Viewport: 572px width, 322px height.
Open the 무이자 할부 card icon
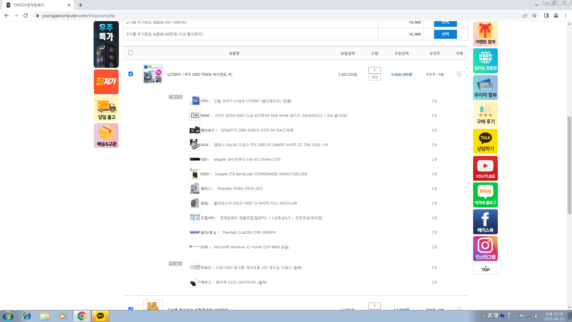[485, 88]
